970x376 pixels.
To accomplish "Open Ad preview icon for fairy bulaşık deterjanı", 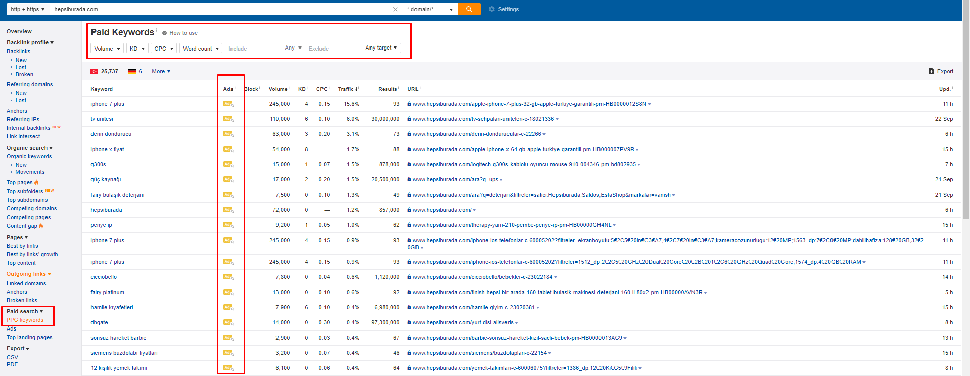I will pyautogui.click(x=228, y=195).
